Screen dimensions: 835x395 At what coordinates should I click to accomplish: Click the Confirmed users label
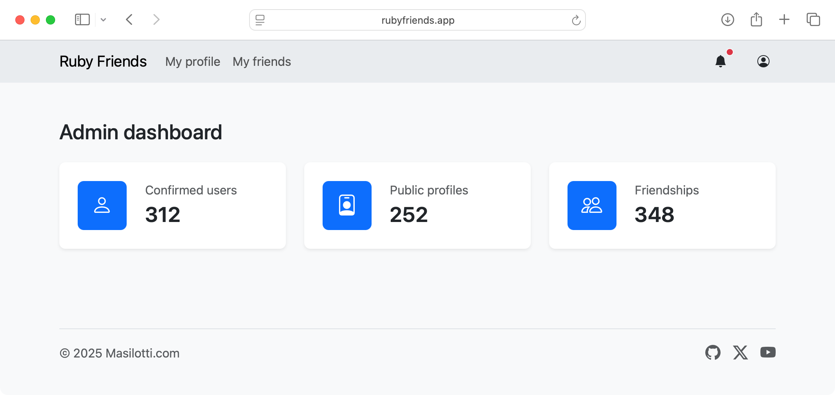pos(191,190)
